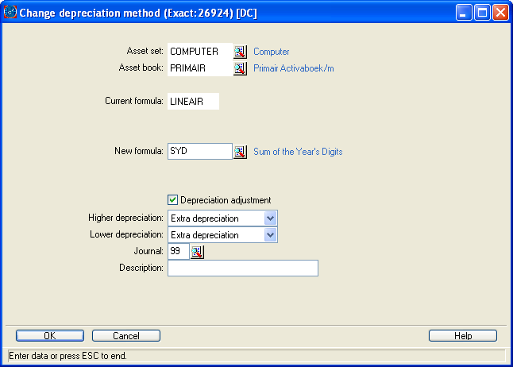
Task: Open Help for this dialog
Action: point(462,336)
